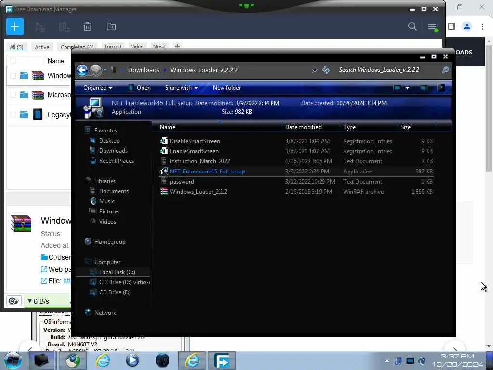
Task: Click the snail speed-limit mode icon
Action: (14, 301)
